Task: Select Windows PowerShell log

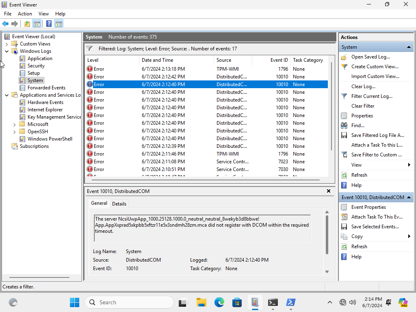Action: [50, 139]
